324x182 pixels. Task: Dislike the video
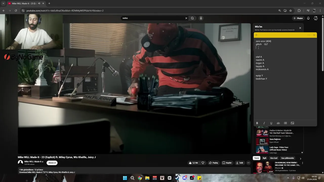[x=203, y=163]
